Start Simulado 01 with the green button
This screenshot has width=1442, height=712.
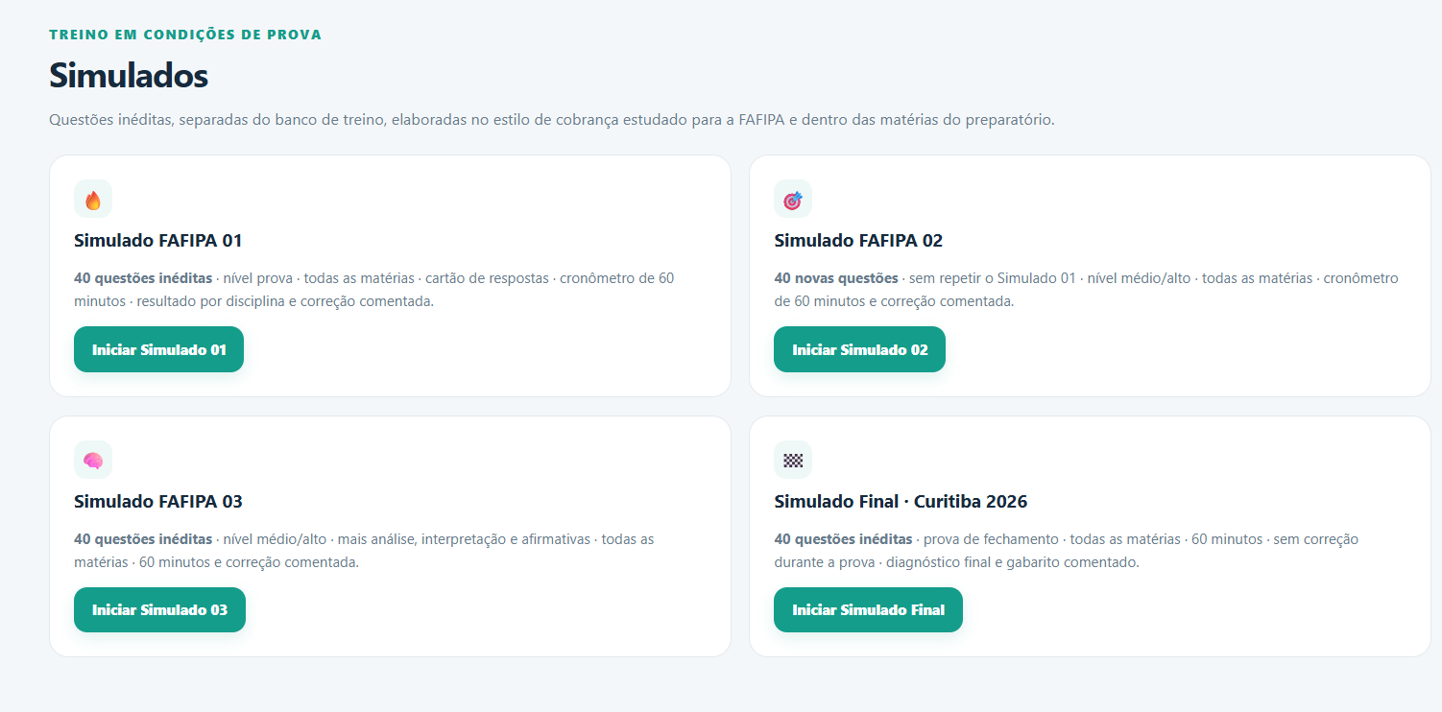[x=158, y=349]
